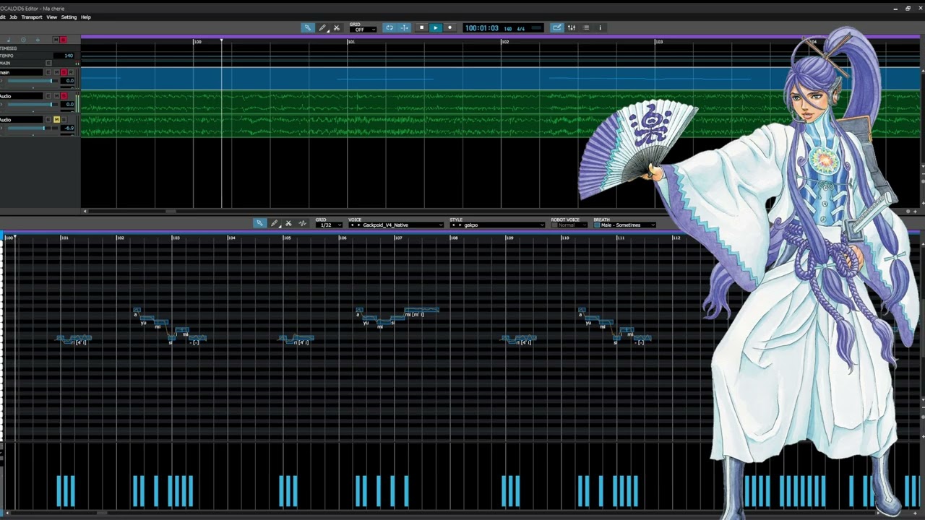Select the pitch curve waveform tool
The width and height of the screenshot is (925, 520).
303,223
